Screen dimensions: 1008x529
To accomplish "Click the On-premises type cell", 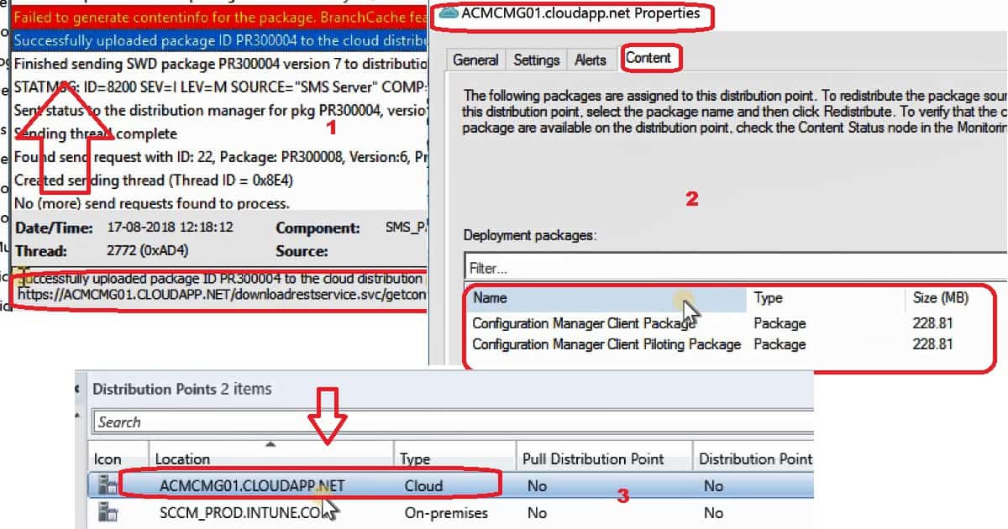I will 445,512.
